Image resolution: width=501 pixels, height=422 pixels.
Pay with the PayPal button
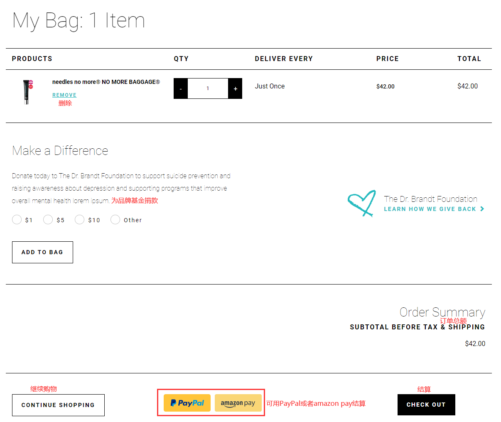(187, 403)
